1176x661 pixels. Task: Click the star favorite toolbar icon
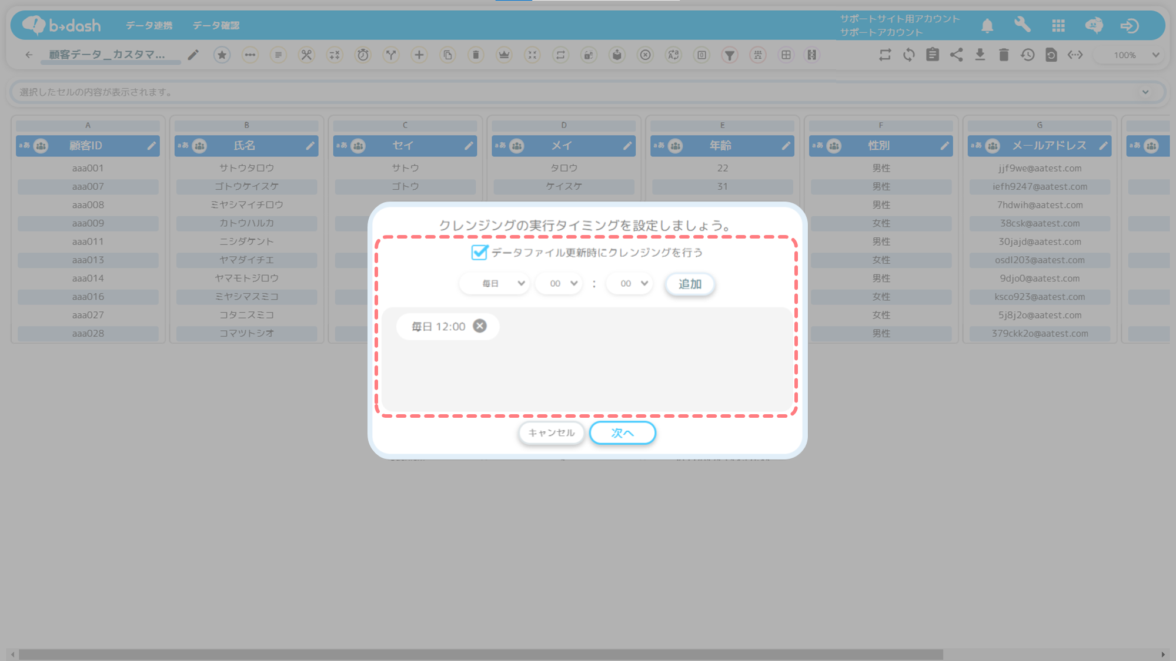click(x=222, y=55)
